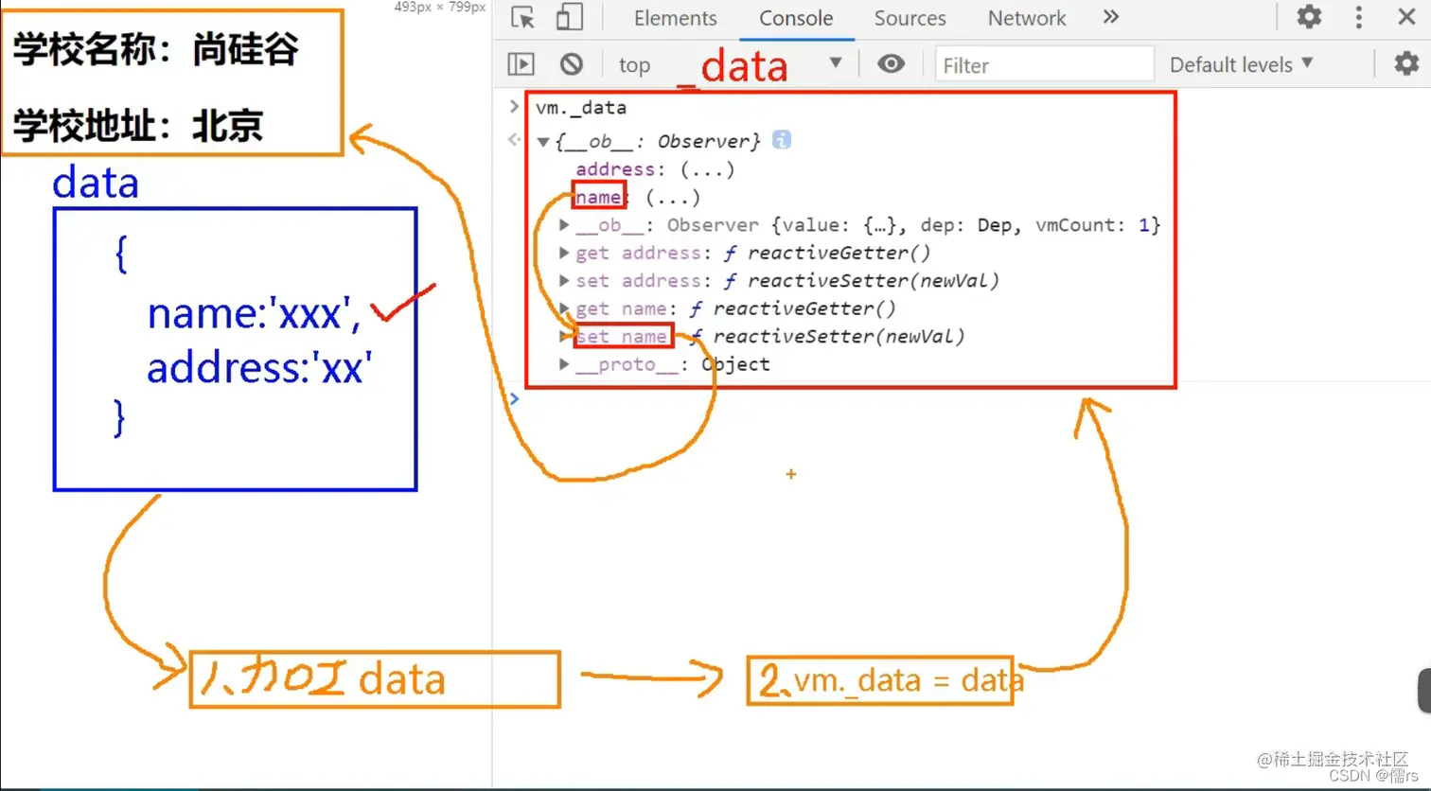This screenshot has width=1431, height=791.
Task: Open the Sources tab
Action: pos(910,18)
